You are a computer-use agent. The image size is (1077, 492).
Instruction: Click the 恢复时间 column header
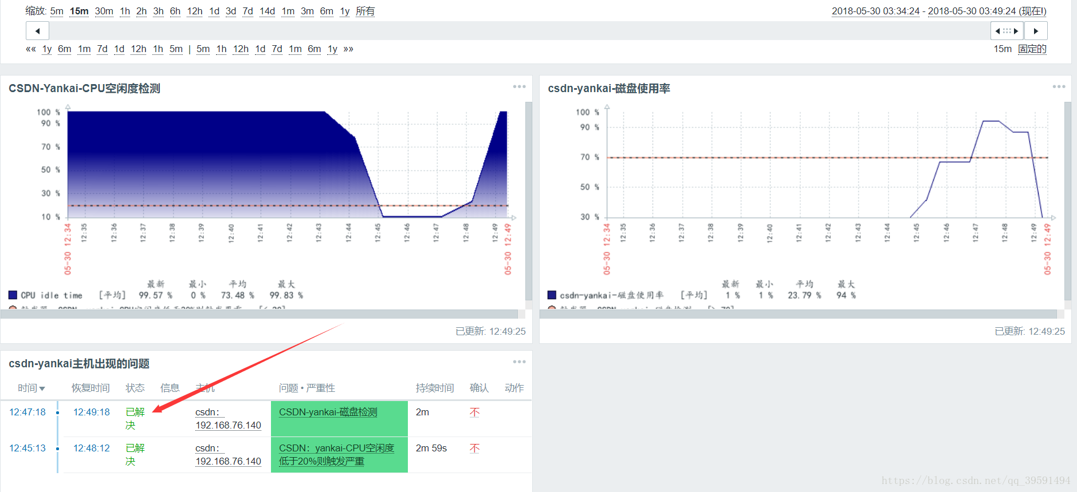point(91,388)
